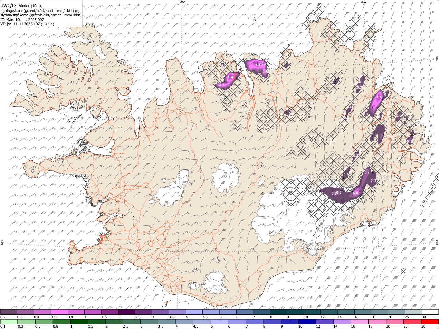Screen dimensions: 439x329
Task: Click the white upper swatch labeled 30
Action: [429, 312]
